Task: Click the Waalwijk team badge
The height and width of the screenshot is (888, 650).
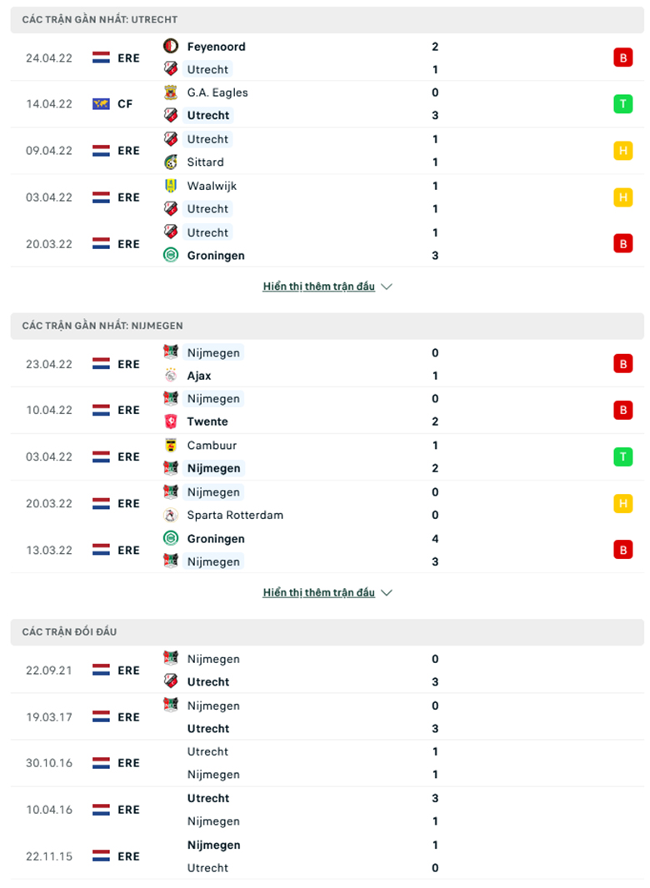Action: pos(171,186)
